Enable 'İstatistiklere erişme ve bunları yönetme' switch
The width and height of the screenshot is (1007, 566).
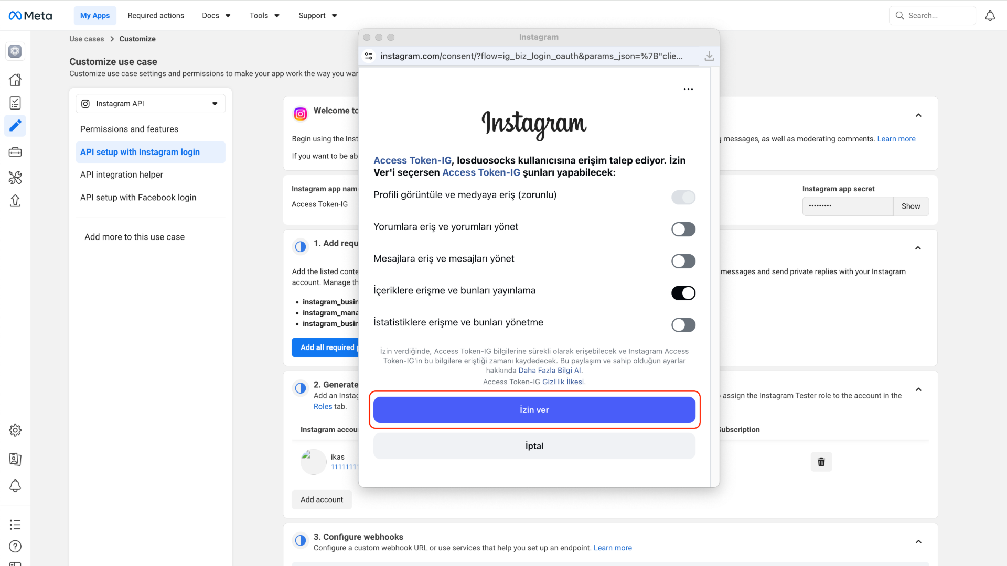(x=683, y=325)
